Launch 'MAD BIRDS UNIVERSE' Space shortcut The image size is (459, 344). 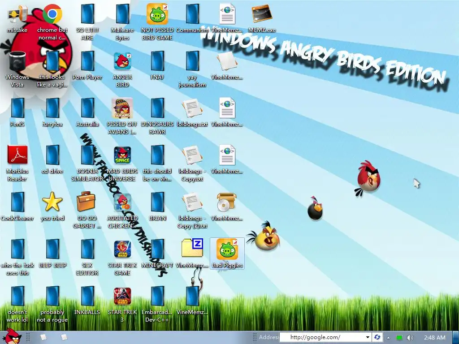click(x=122, y=164)
